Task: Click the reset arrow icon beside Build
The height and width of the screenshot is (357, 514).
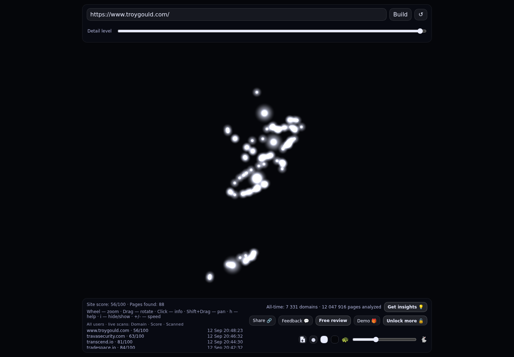Action: tap(421, 15)
